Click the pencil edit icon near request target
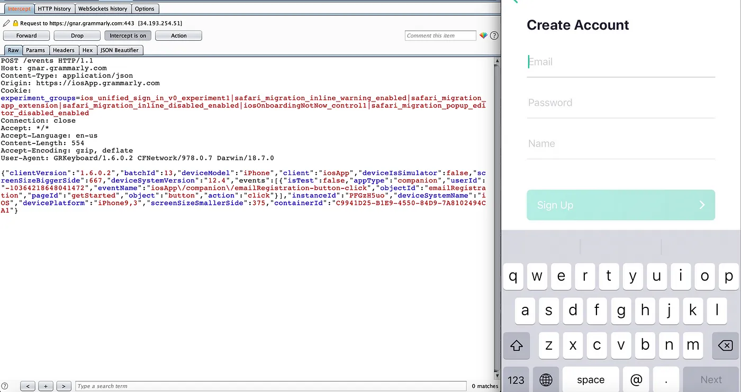 [6, 23]
